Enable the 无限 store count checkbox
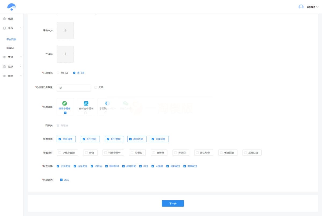 (96, 87)
